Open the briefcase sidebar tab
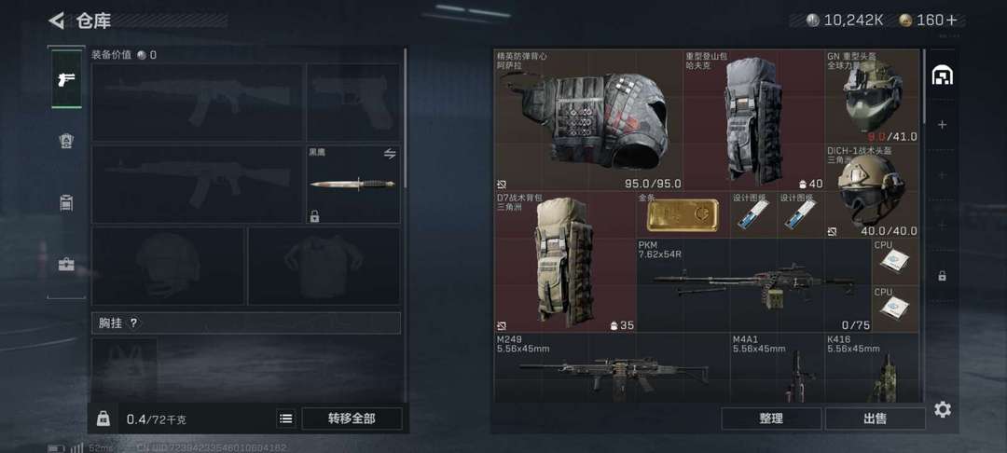Screen dimensions: 1007x453 tap(66, 265)
